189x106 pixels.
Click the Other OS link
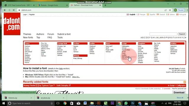click(76, 77)
